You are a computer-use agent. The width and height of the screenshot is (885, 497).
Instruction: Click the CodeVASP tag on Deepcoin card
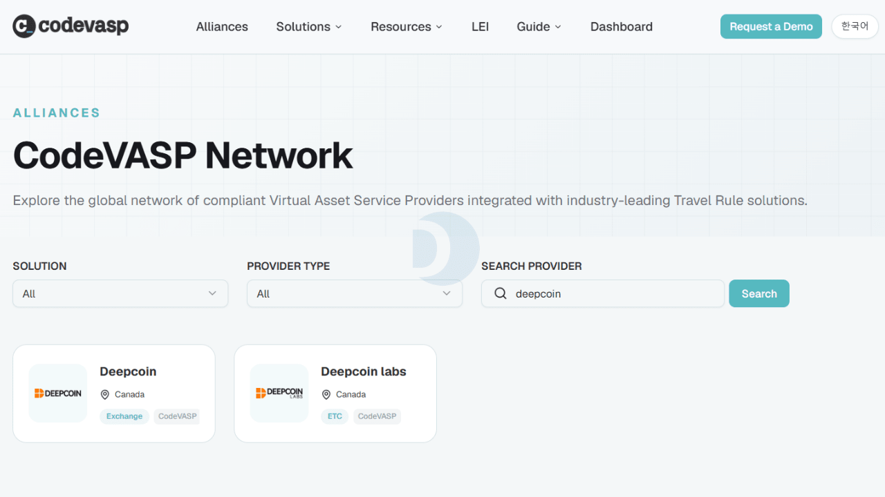tap(177, 416)
